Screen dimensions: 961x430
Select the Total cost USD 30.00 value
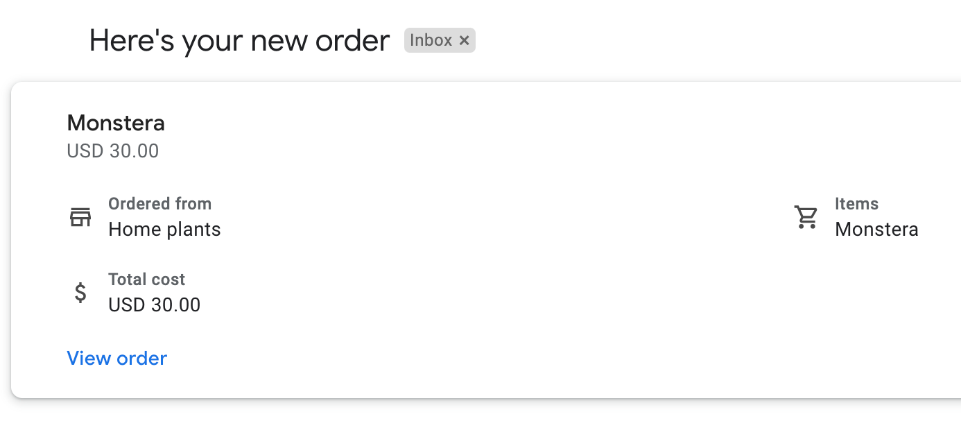[154, 304]
